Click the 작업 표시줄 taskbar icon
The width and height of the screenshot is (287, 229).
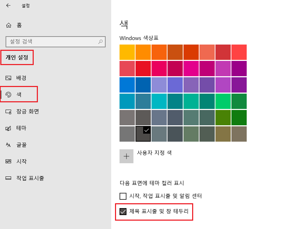pyautogui.click(x=8, y=178)
